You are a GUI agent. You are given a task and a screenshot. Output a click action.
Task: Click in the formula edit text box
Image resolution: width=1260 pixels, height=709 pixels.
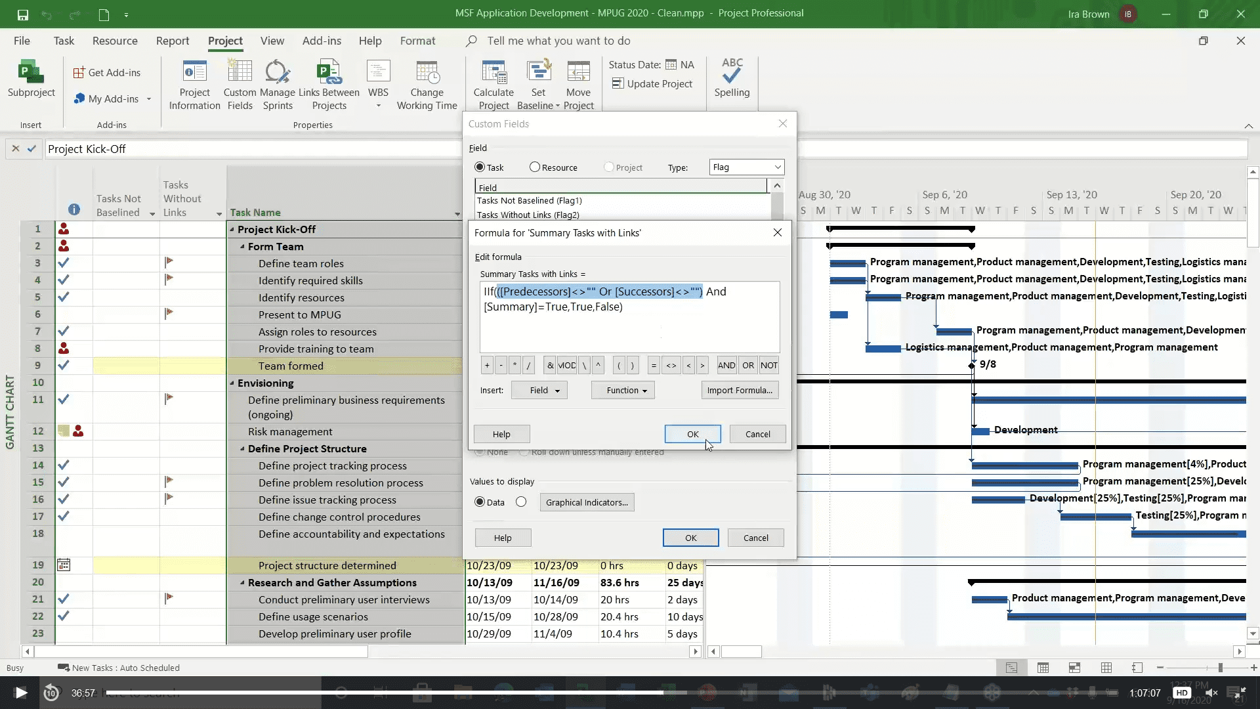[x=629, y=317]
